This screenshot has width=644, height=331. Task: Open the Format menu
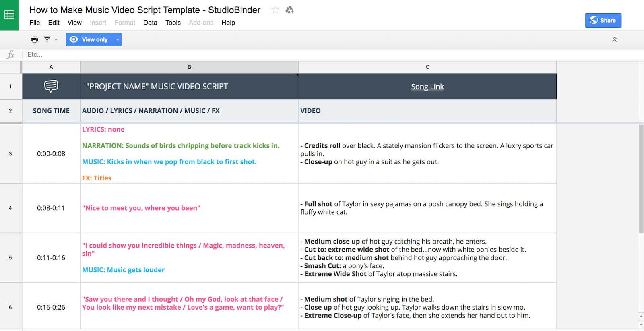click(x=125, y=23)
